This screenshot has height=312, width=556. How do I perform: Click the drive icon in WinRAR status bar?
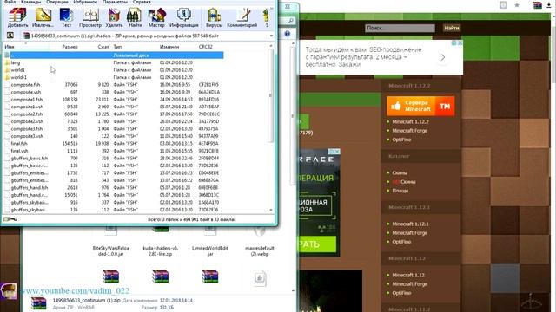click(6, 219)
